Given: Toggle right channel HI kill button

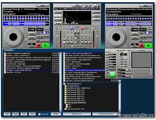Looking at the screenshot, I should (x=90, y=42).
